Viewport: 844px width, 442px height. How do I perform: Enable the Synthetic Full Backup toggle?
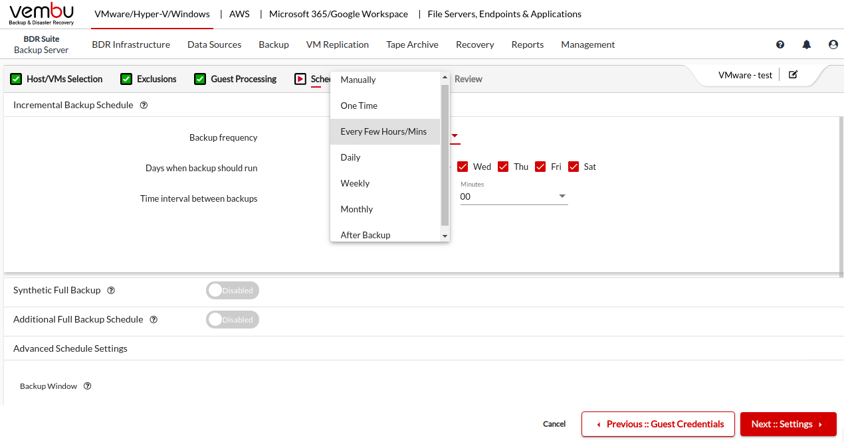232,290
